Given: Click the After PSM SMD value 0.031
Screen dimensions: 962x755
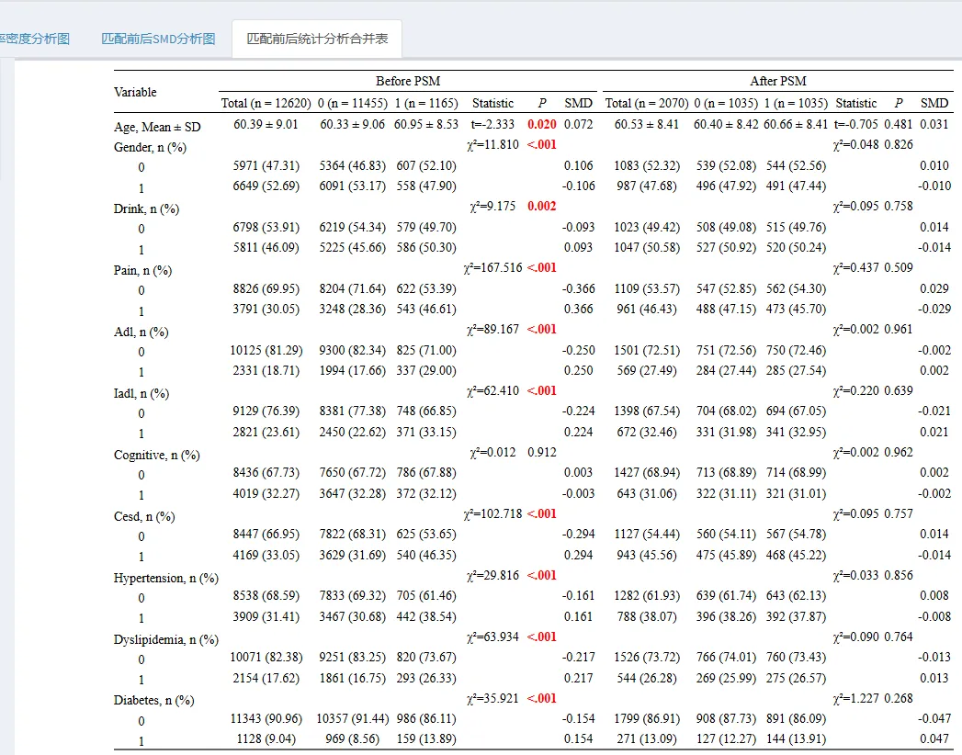Looking at the screenshot, I should [x=934, y=125].
